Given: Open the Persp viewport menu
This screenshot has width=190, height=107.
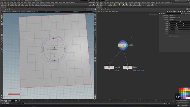Looking at the screenshot, I should [87, 14].
